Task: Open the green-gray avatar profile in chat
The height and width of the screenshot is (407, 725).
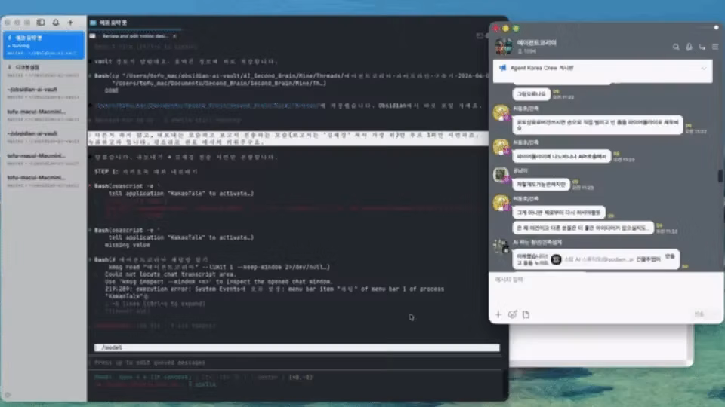Action: pos(501,174)
